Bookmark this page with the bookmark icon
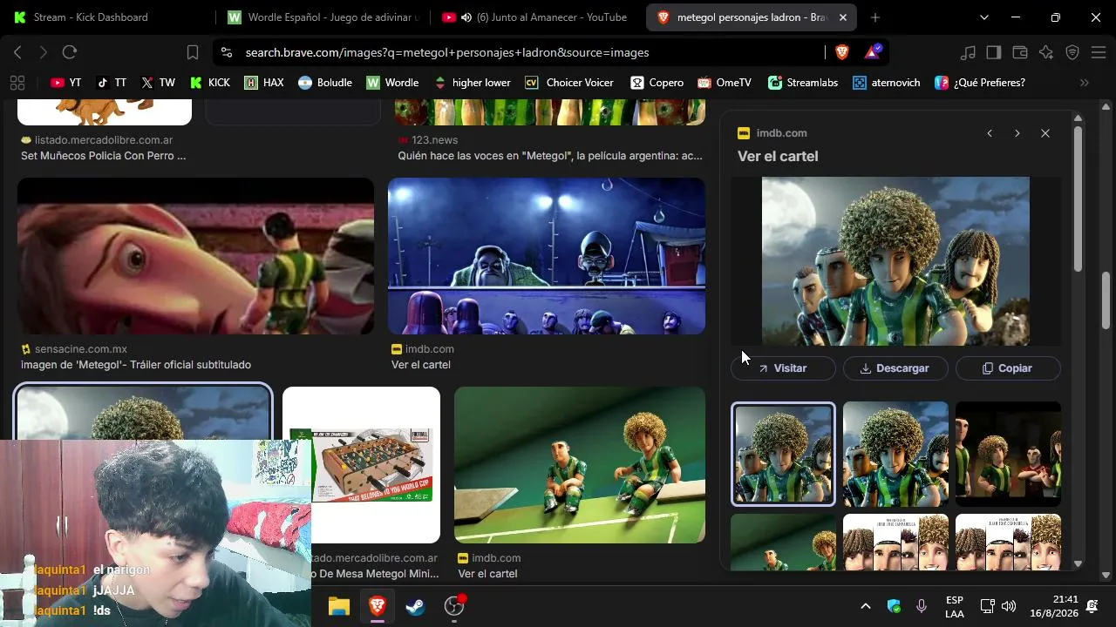 [193, 52]
